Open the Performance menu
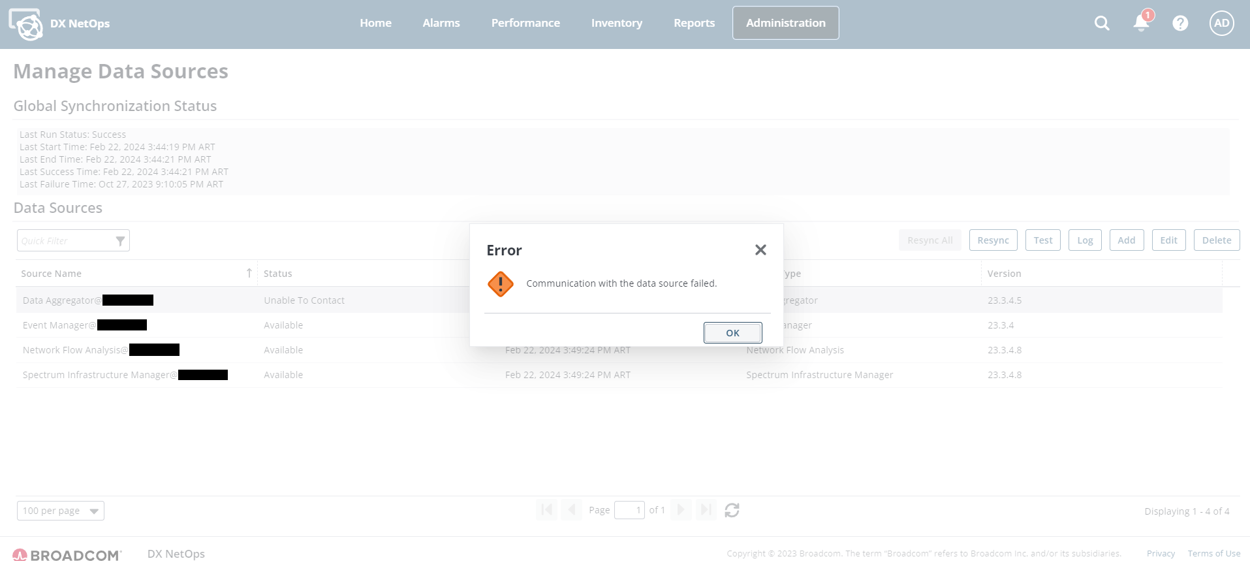The image size is (1250, 561). (525, 23)
